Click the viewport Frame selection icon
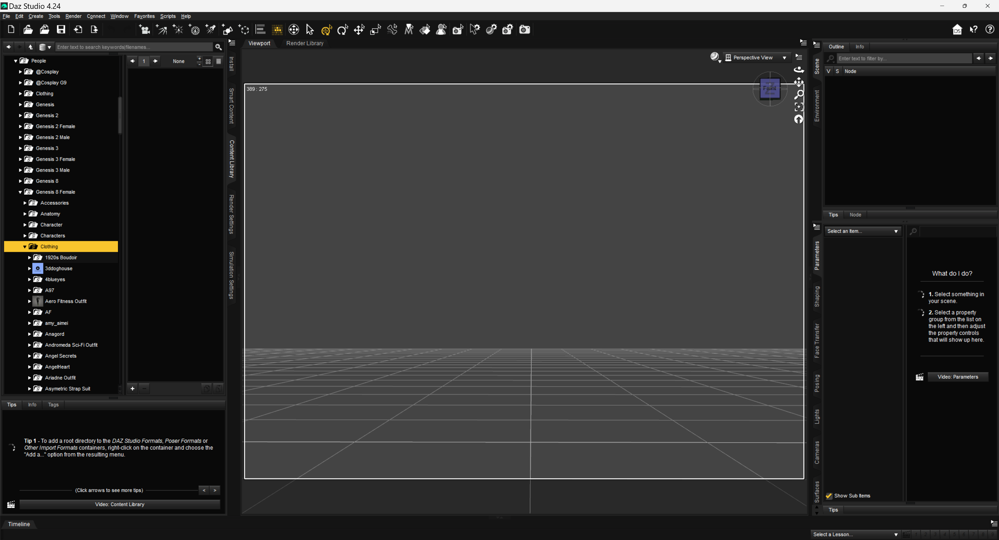Screen dimensions: 999x540 [799, 107]
